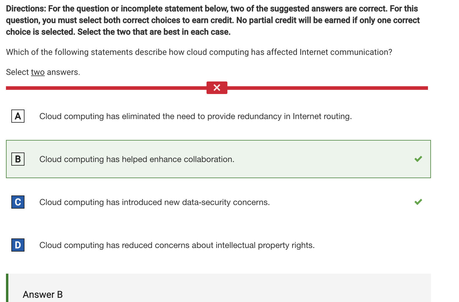
Task: Choose the redundancy in Internet routing statement
Action: pyautogui.click(x=195, y=116)
